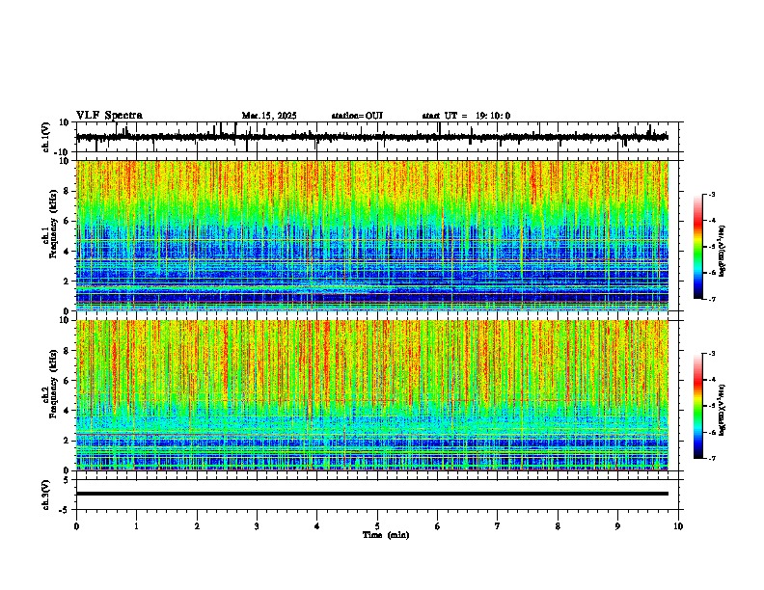Click the time axis tick label "2"
Screen dimensions: 764x590
click(x=197, y=526)
